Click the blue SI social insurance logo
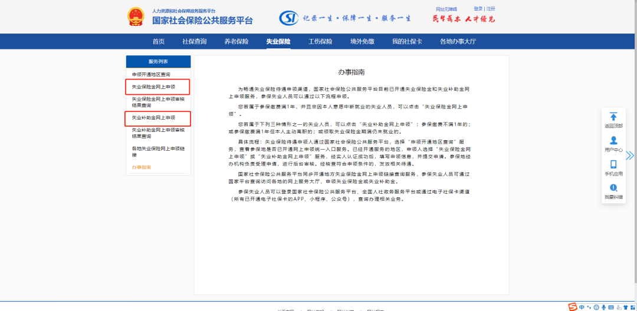Screen dimensions: 637x311 288,18
